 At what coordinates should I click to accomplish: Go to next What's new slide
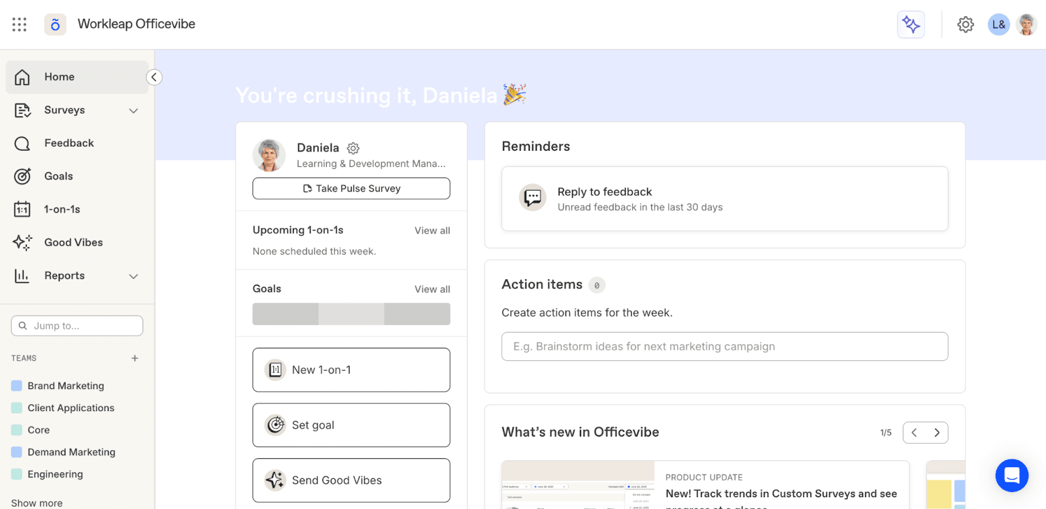click(x=937, y=433)
